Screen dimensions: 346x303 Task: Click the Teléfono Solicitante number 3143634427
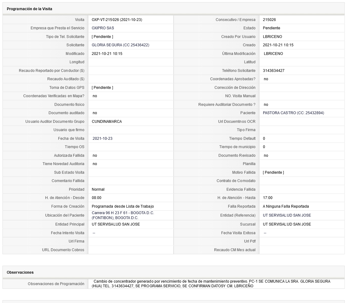(274, 71)
